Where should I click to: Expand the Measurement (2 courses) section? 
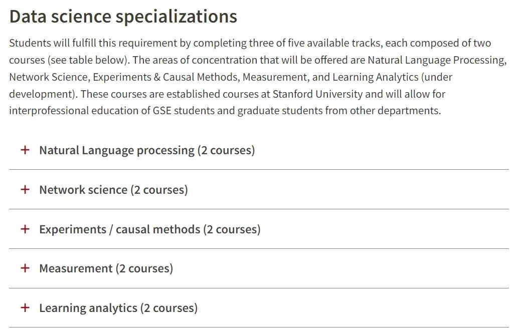click(x=105, y=268)
